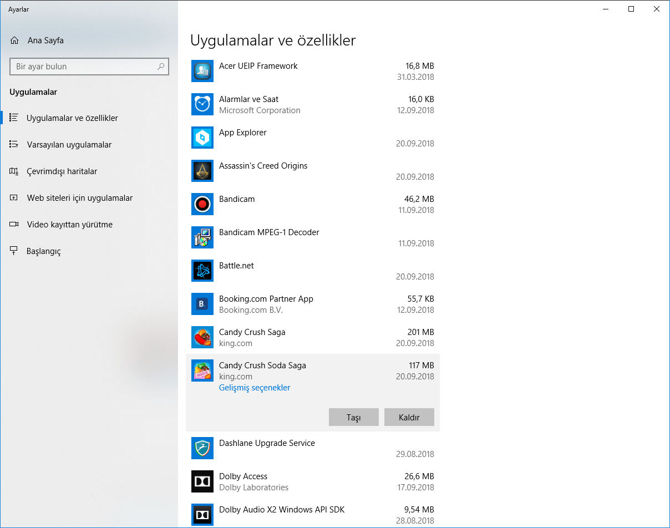Select Dashlane Upgrade Service entry name

pyautogui.click(x=267, y=443)
